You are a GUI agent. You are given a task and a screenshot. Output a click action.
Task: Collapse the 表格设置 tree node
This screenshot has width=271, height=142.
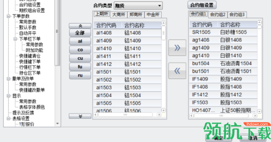point(8,119)
